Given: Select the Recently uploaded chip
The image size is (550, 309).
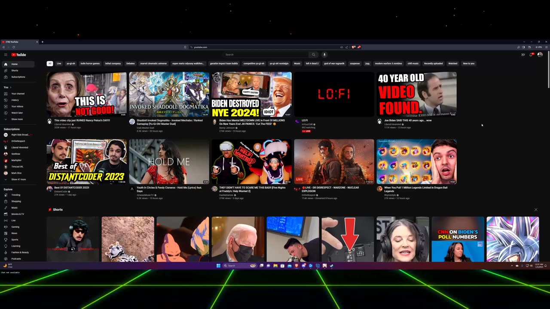Looking at the screenshot, I should click(x=433, y=64).
